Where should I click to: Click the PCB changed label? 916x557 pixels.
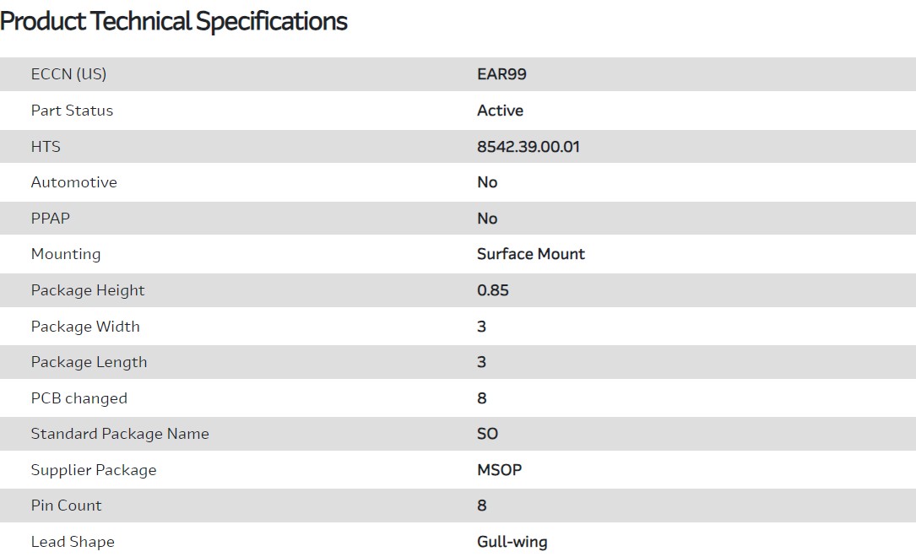coord(79,398)
